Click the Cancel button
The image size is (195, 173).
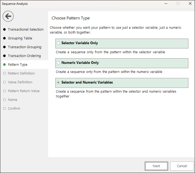(182, 166)
